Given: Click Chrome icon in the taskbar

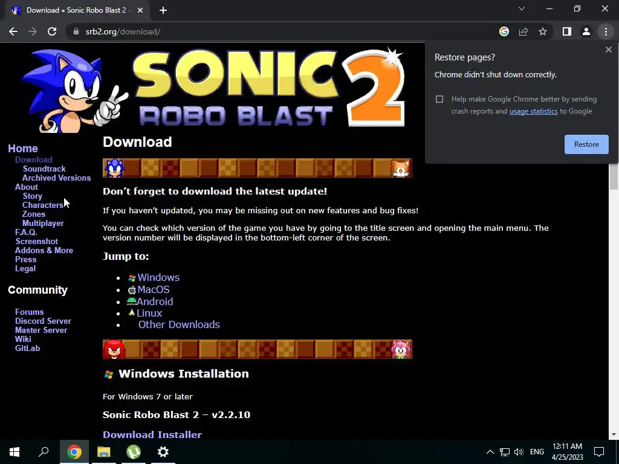Looking at the screenshot, I should click(74, 452).
